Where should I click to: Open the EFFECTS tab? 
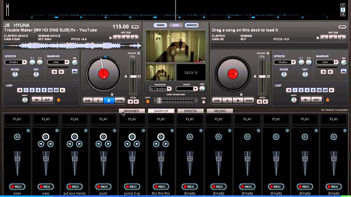tap(190, 111)
